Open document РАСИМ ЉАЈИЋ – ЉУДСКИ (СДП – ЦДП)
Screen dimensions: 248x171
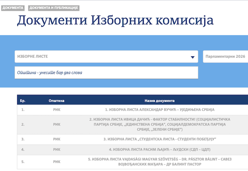click(160, 149)
